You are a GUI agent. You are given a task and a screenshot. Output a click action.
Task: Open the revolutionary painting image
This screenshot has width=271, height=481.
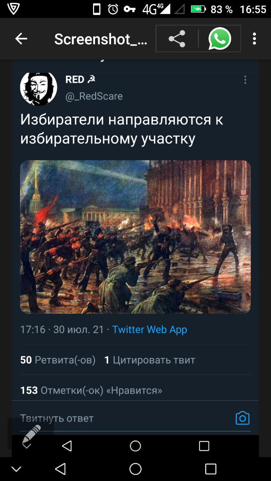tap(135, 237)
